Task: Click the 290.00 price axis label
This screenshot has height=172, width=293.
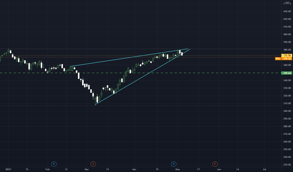Action: pos(287,119)
